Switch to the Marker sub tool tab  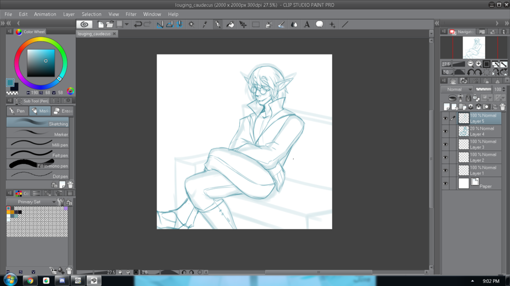click(40, 111)
